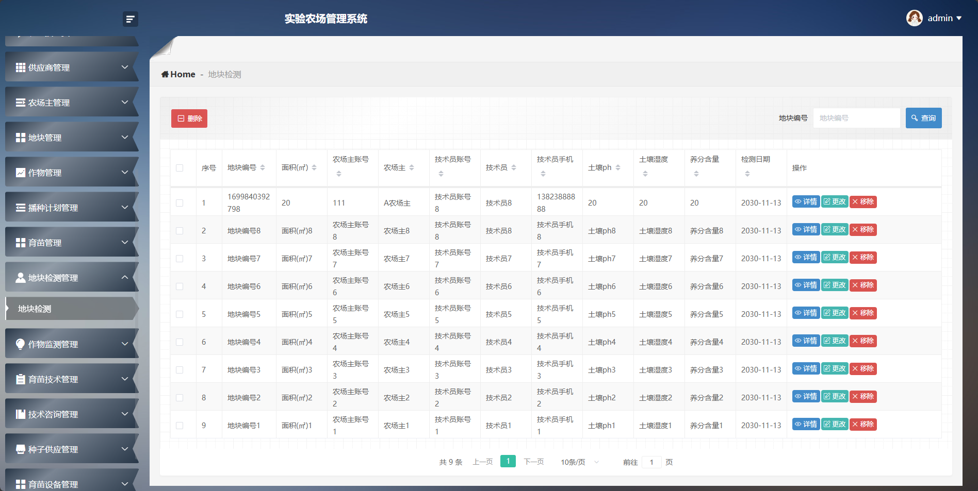This screenshot has height=491, width=978.
Task: Click the 农场主管理 list icon
Action: (21, 103)
